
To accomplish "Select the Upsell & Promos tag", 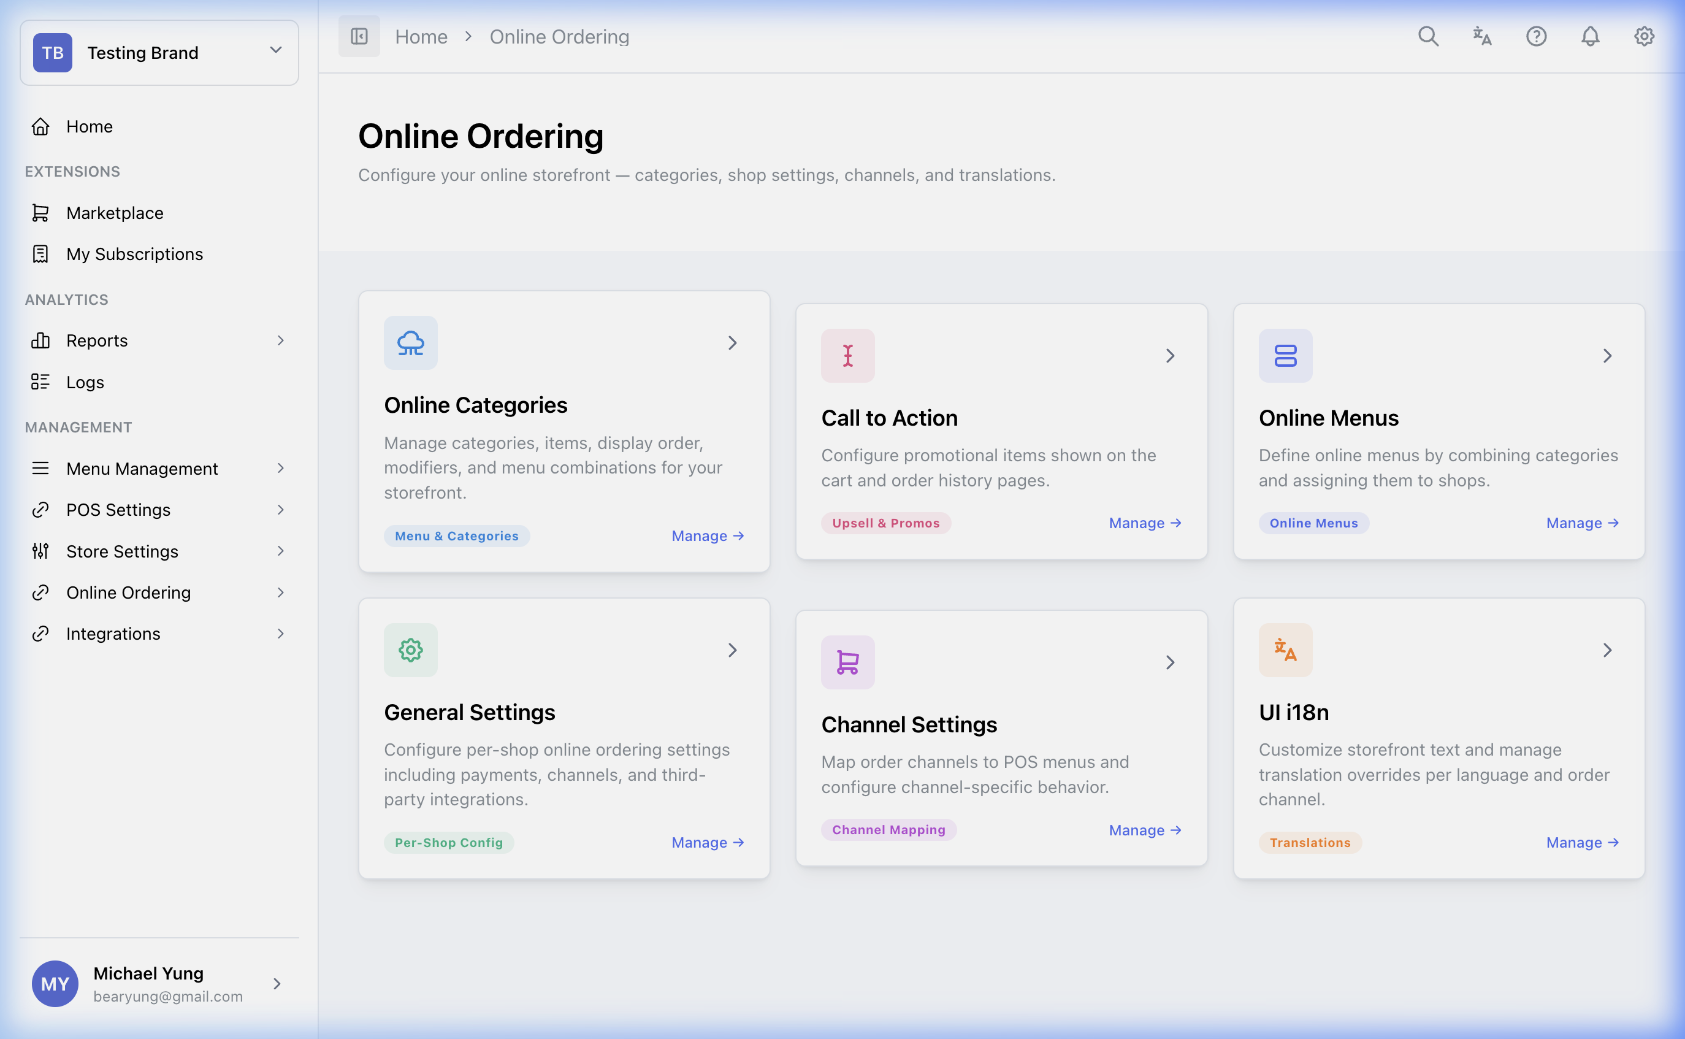I will [886, 522].
